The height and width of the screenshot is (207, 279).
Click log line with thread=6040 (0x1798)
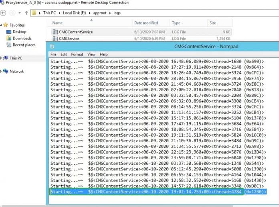(x=158, y=158)
